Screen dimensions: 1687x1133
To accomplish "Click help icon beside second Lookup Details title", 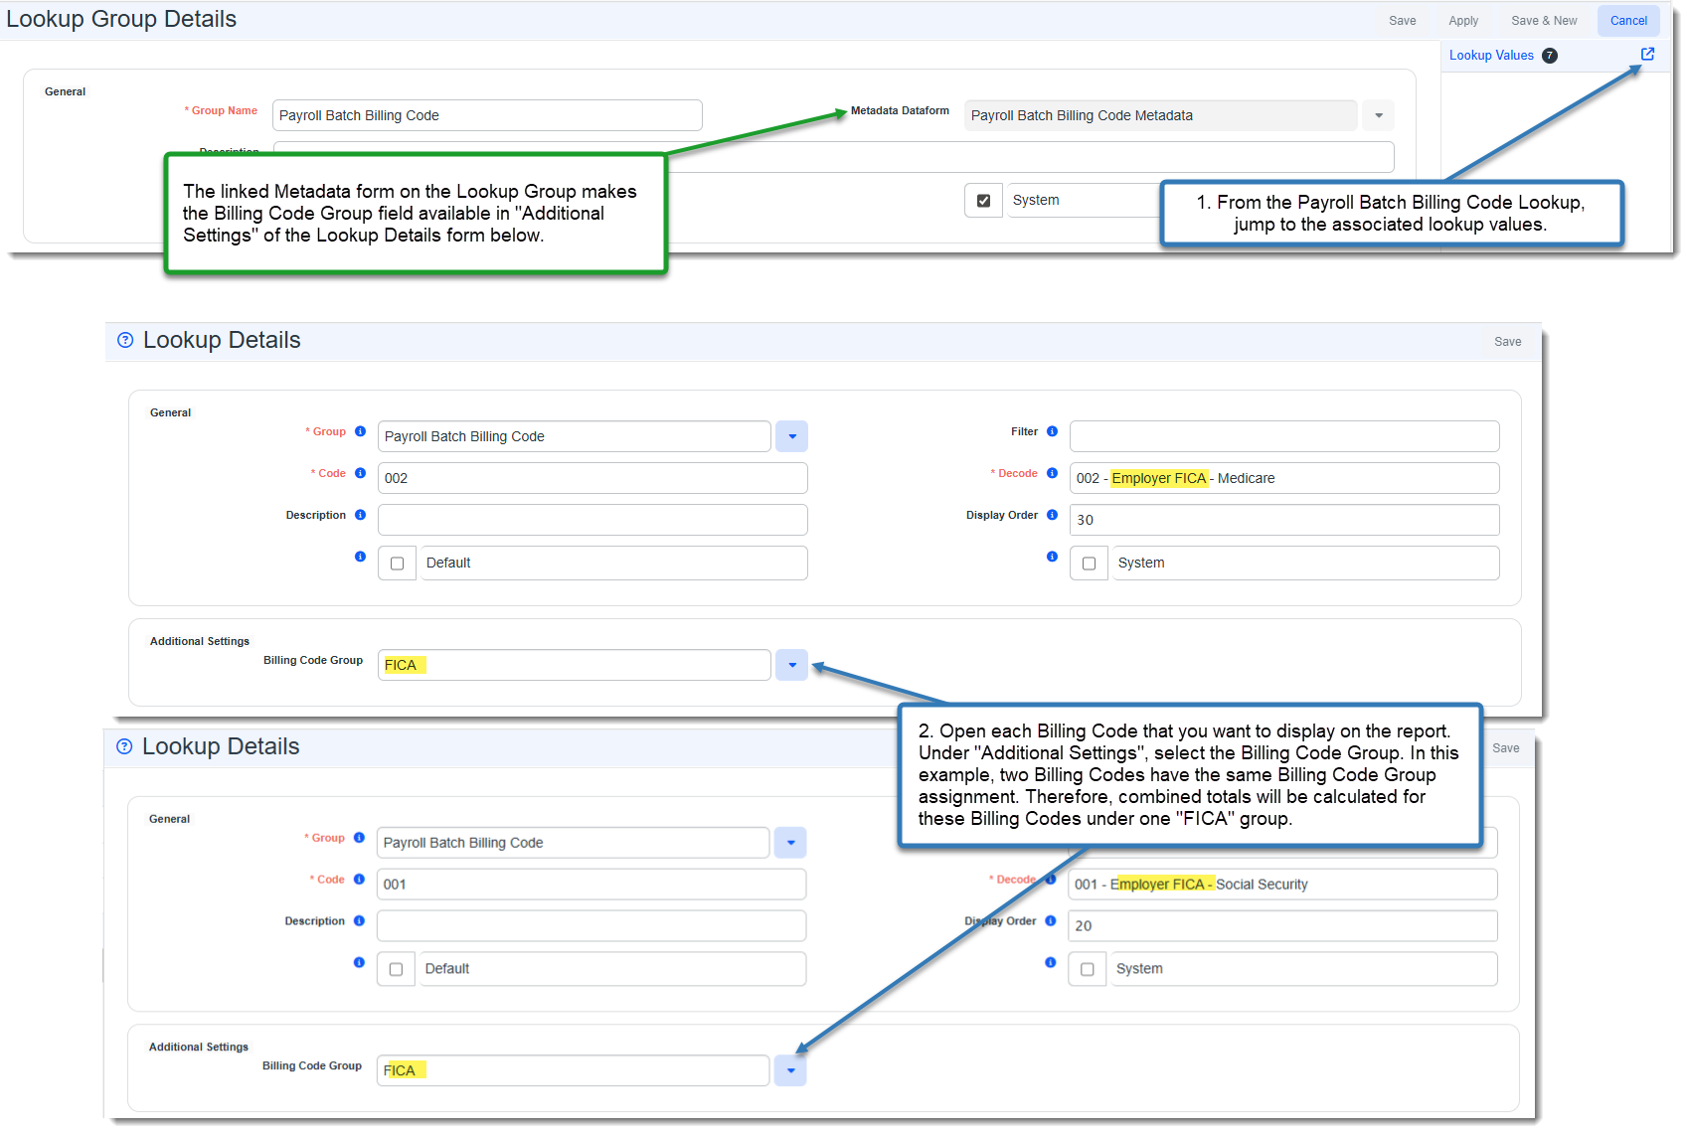I will pyautogui.click(x=124, y=746).
